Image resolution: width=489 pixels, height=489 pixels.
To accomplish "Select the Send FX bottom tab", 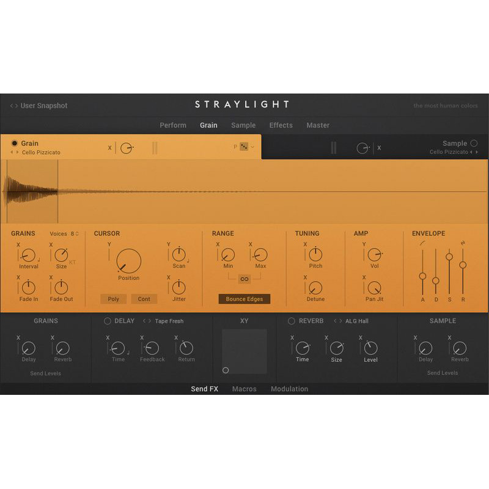I will coord(205,389).
